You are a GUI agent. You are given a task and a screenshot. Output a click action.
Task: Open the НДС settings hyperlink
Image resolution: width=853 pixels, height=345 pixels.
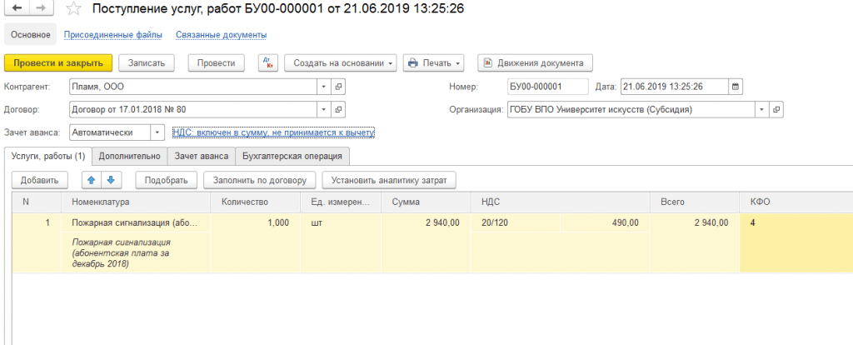(273, 132)
